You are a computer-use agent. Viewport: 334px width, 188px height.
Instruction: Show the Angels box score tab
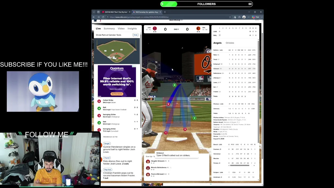pos(217,43)
